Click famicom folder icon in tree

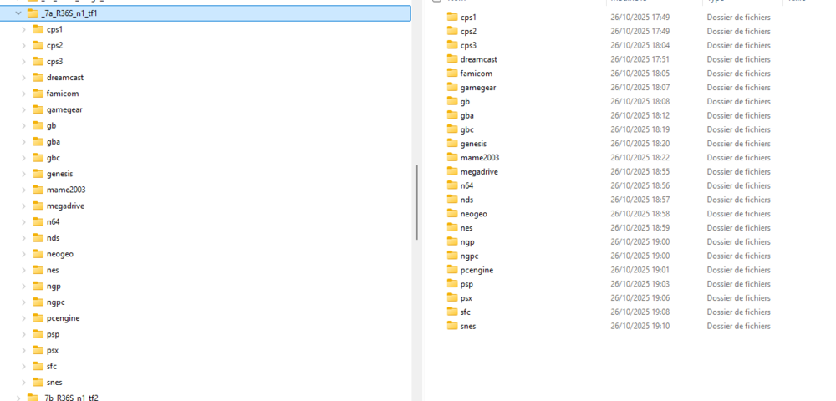[x=38, y=94]
